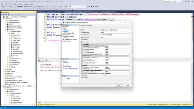Select the Messages tab
Viewport: 194px width, 109px height.
[49, 61]
